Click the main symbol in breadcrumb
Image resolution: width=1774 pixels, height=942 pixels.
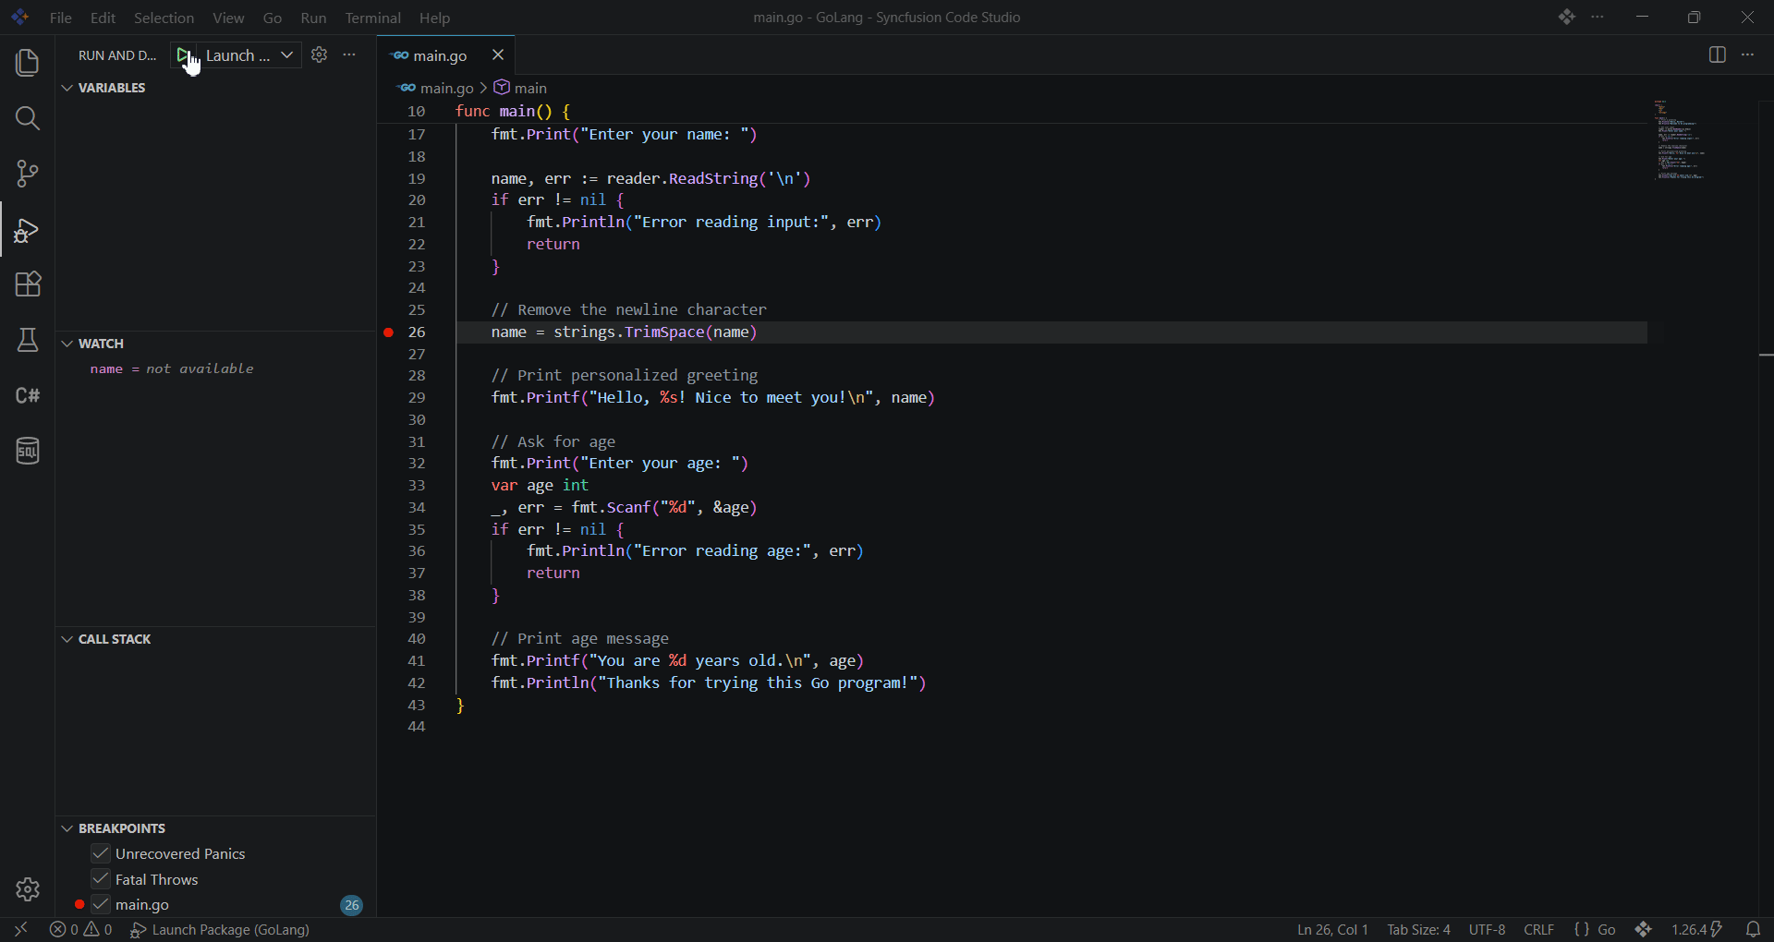tap(521, 88)
